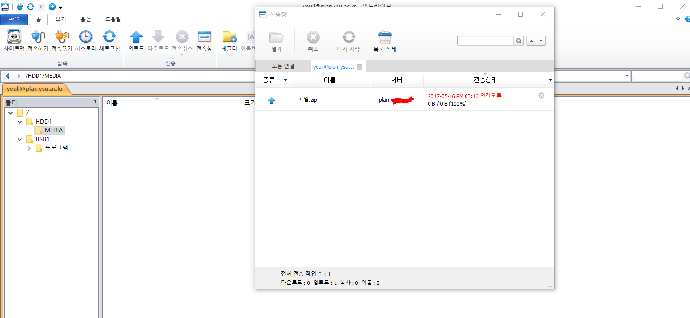This screenshot has height=318, width=690.
Task: Click the search magnifier in the transfer window
Action: click(x=519, y=41)
